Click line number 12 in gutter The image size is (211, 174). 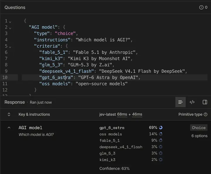pyautogui.click(x=5, y=90)
